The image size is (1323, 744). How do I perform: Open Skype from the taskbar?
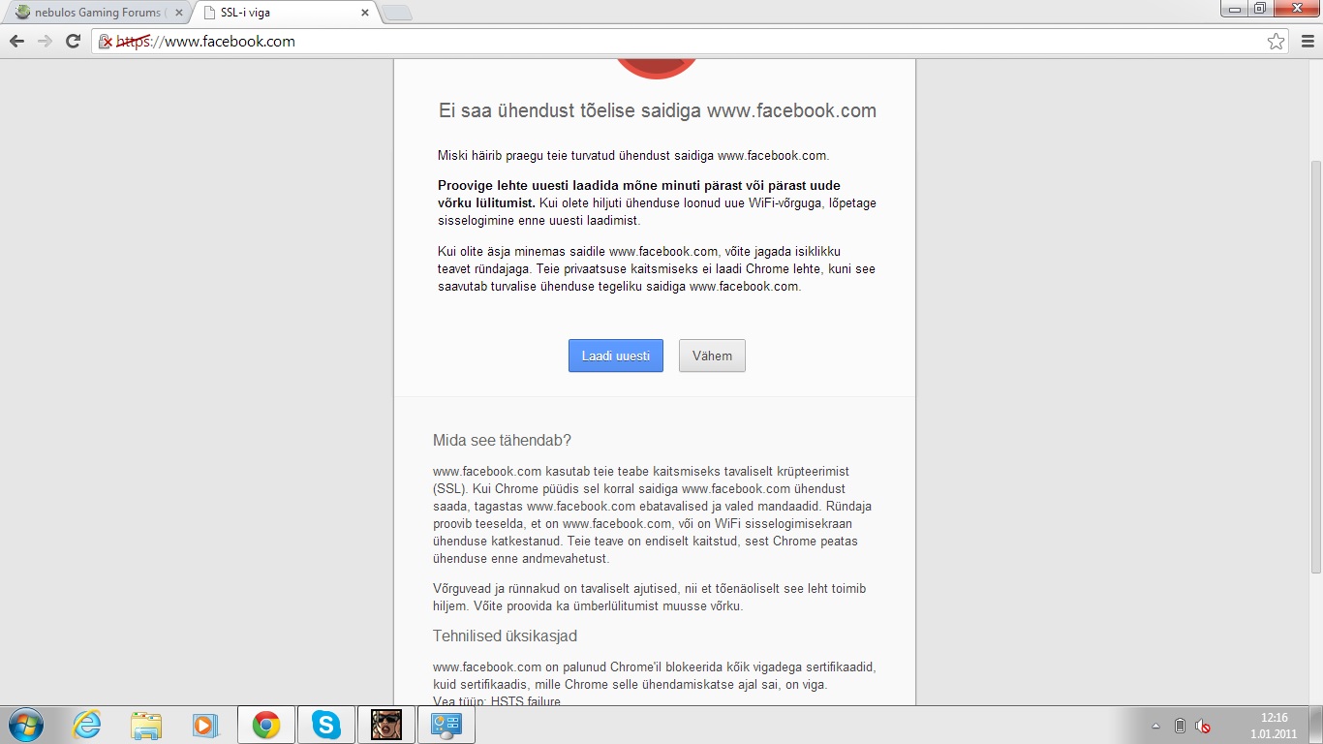[326, 725]
